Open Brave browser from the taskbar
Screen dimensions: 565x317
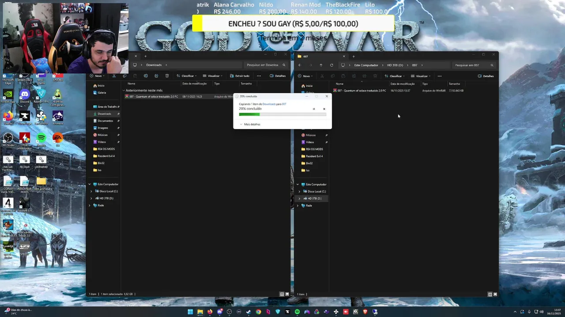365,312
